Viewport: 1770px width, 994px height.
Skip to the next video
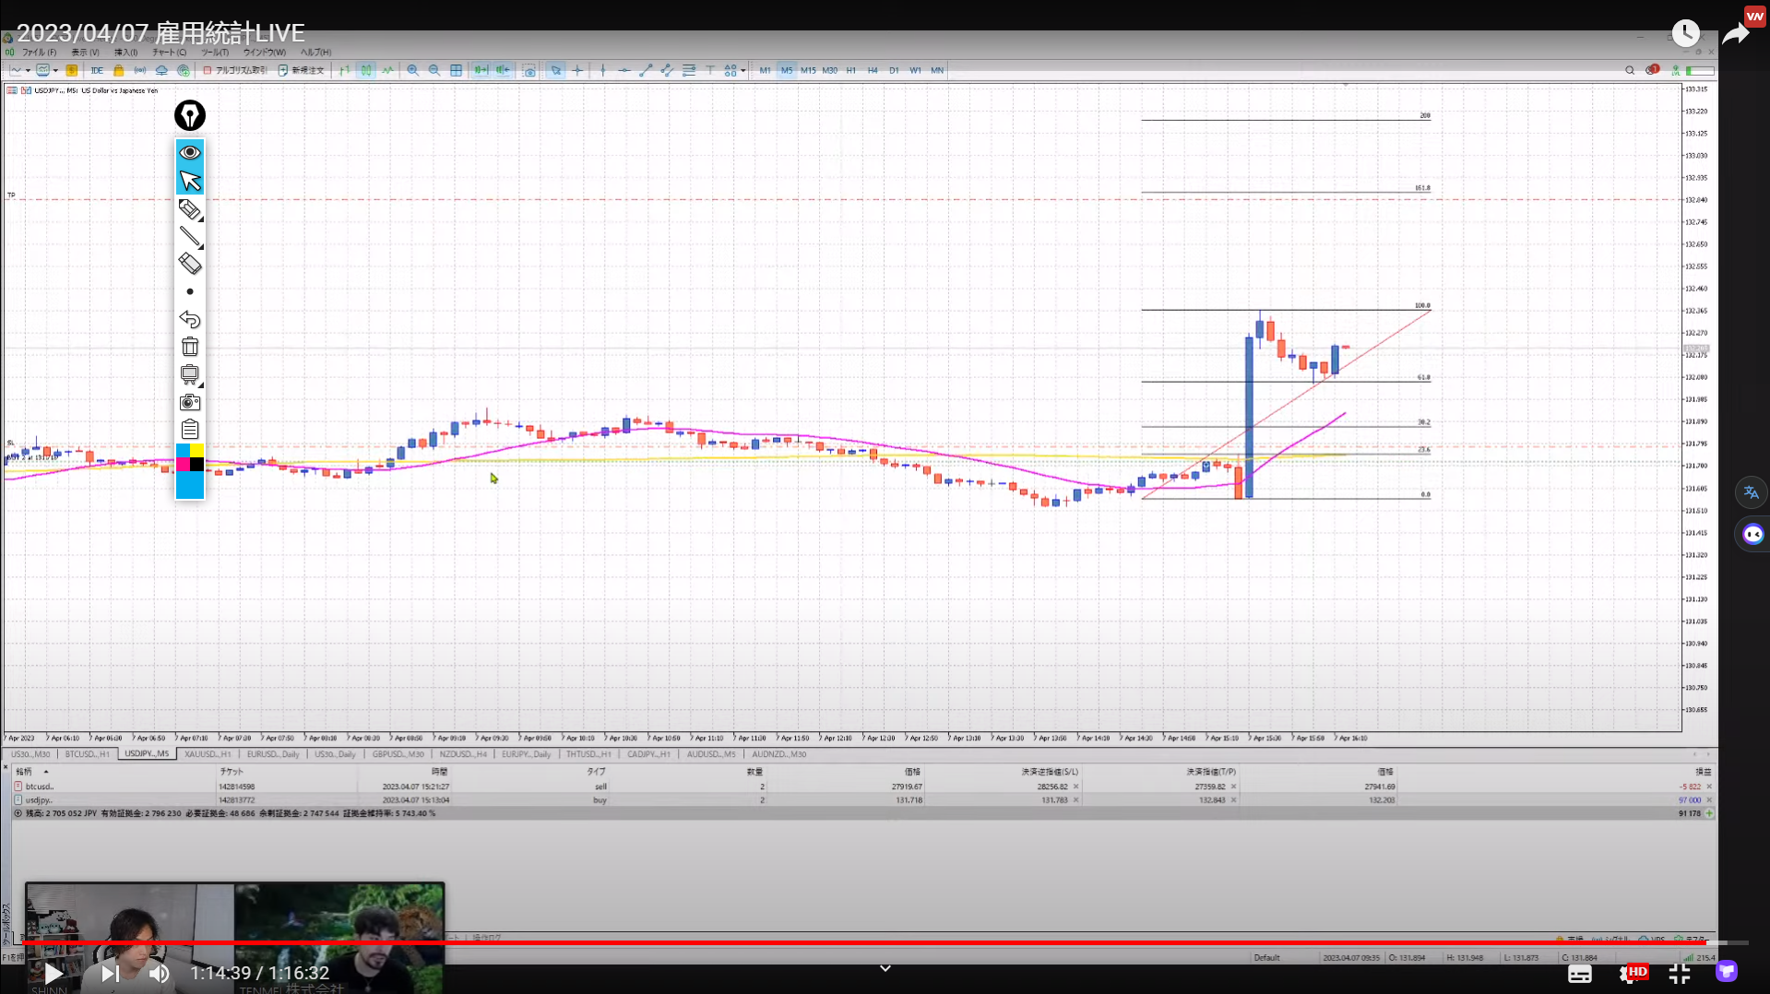pyautogui.click(x=110, y=973)
